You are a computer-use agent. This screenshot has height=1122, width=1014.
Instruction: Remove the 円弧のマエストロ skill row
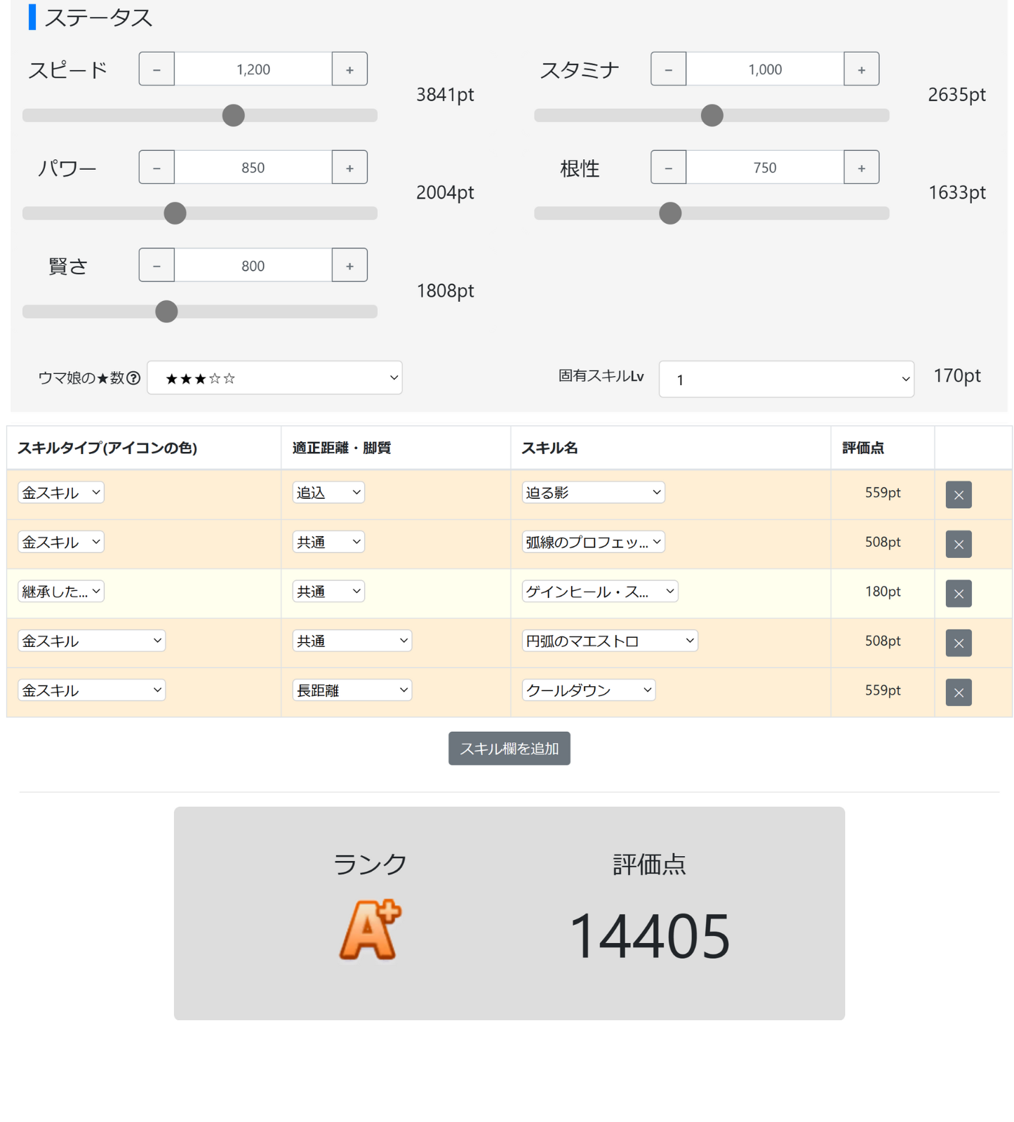point(959,643)
